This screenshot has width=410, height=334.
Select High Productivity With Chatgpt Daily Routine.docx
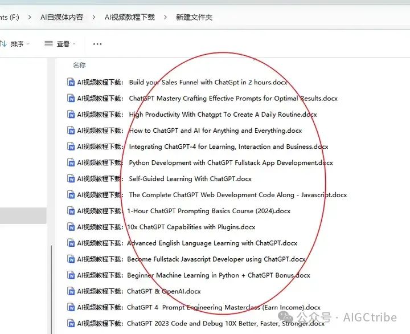click(x=192, y=115)
